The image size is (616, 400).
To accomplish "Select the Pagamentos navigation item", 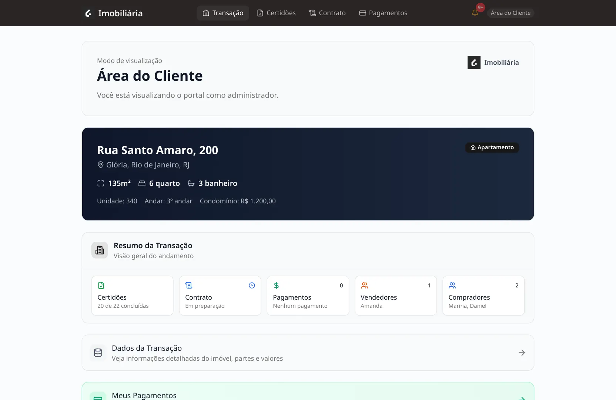I will pyautogui.click(x=384, y=13).
